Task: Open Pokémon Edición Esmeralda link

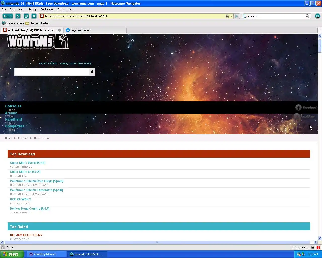Action: pos(36,190)
